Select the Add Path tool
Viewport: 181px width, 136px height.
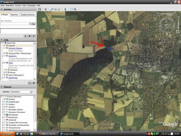point(55,9)
